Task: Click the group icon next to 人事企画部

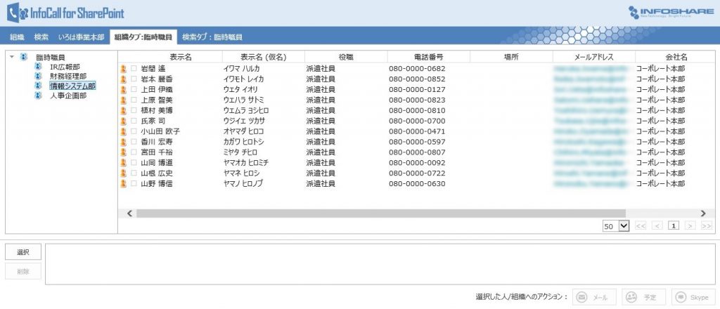Action: point(39,96)
